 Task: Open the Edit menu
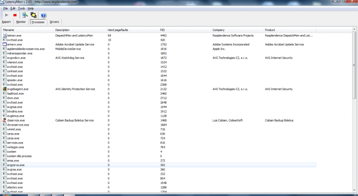pos(13,9)
